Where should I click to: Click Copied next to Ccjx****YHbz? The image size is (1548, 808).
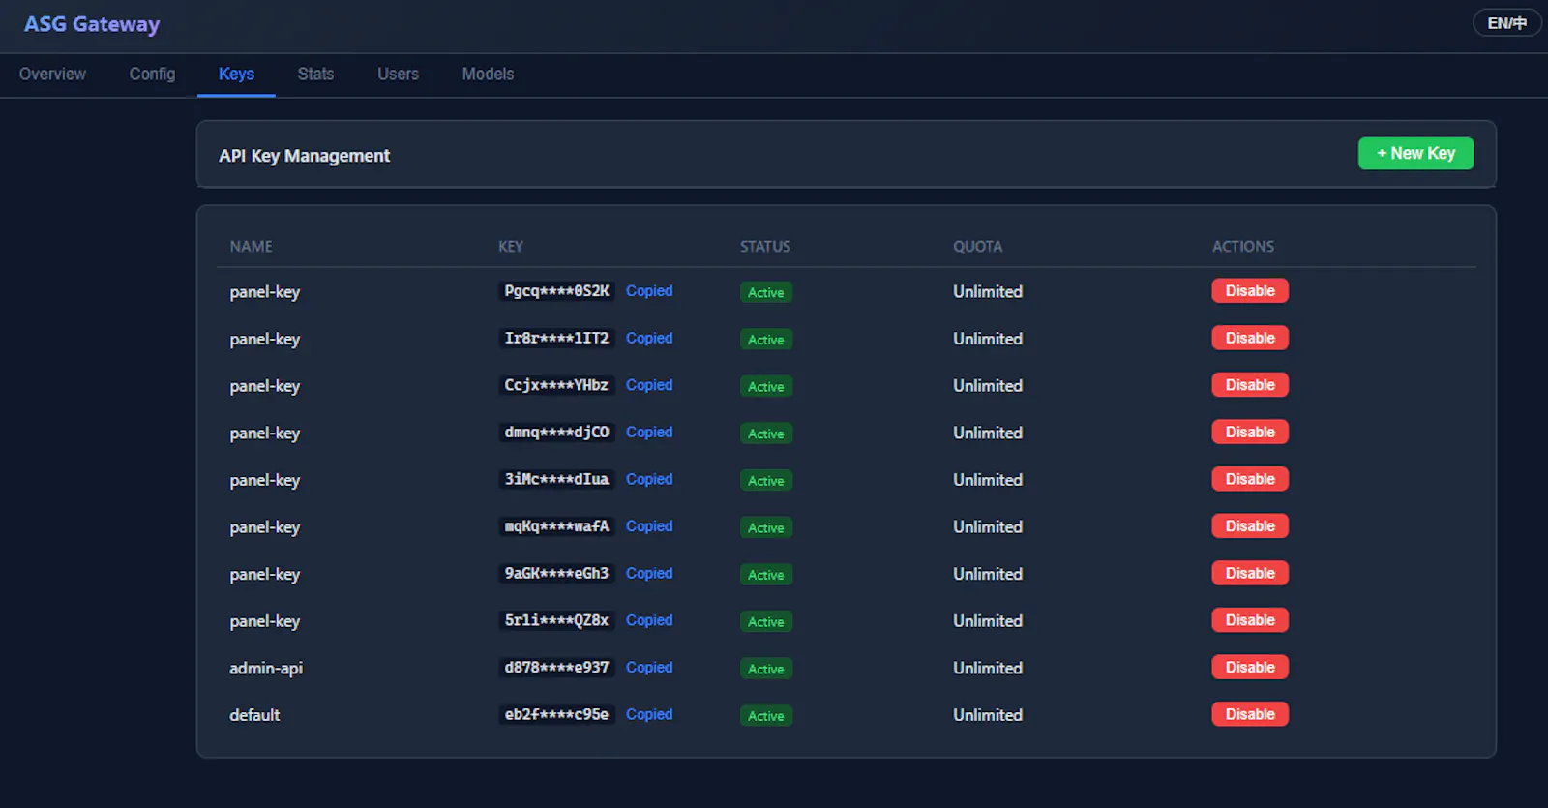(649, 385)
